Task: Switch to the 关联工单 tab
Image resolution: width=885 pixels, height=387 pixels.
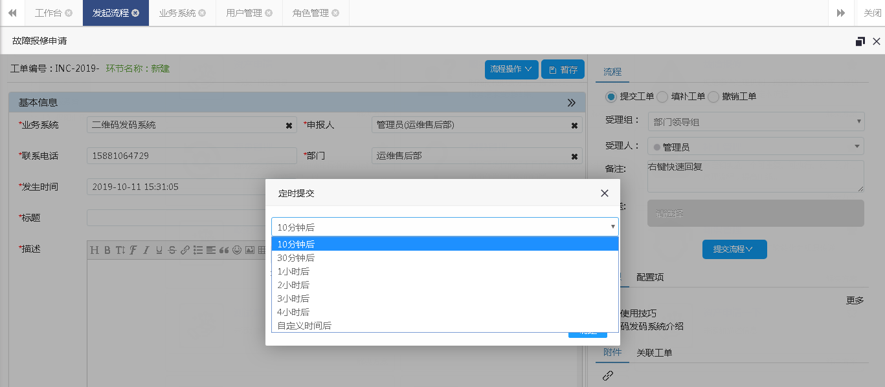Action: coord(654,353)
